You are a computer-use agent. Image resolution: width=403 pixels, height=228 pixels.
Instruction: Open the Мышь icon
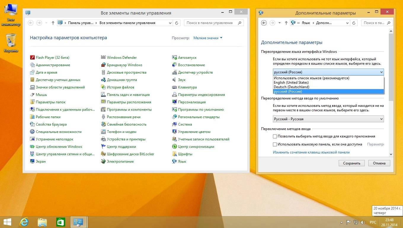click(x=33, y=95)
